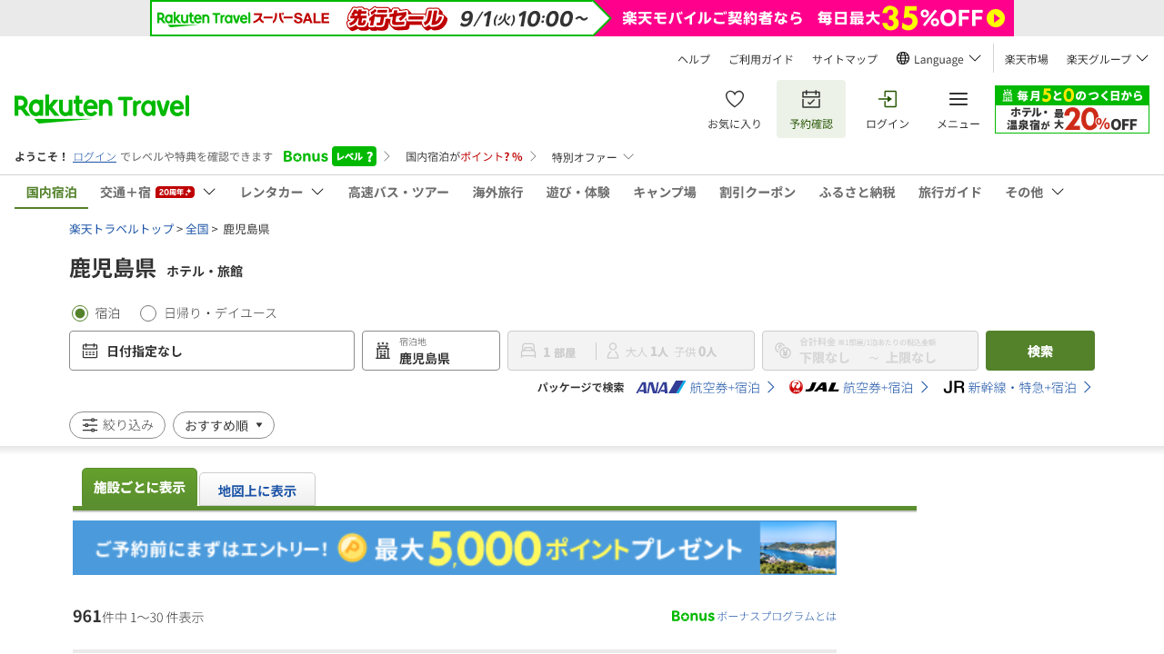Screen dimensions: 1164x654
Task: Open the レンタカー navigation menu
Action: coord(282,192)
